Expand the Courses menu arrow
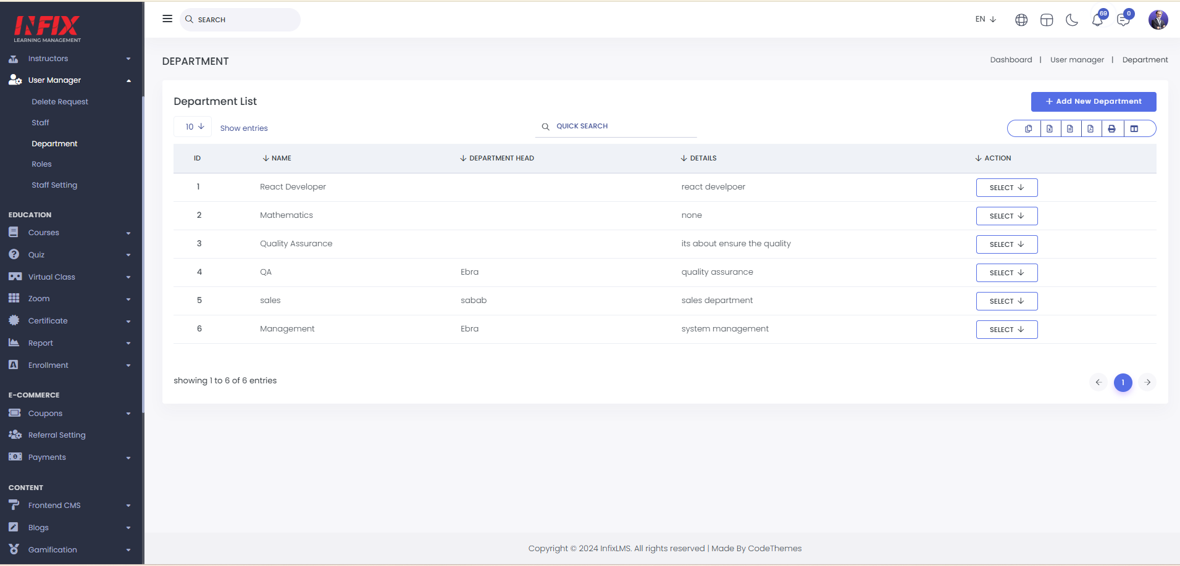This screenshot has width=1180, height=566. 128,233
